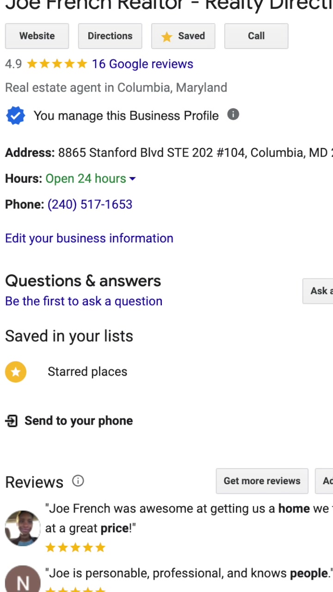Screen dimensions: 333x592
Task: Click the 'N' reviewer avatar
Action: click(x=23, y=580)
